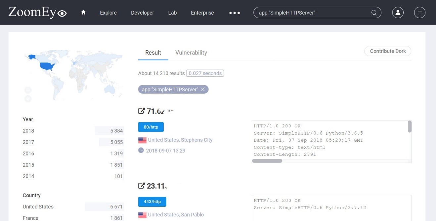The width and height of the screenshot is (436, 221).
Task: Click the clock icon beside 2018-09-07 13:29
Action: click(141, 150)
